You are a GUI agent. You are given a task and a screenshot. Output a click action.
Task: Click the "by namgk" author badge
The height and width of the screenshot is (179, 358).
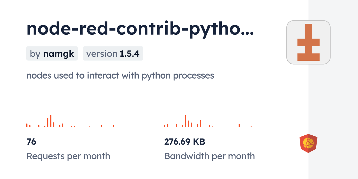[52, 54]
